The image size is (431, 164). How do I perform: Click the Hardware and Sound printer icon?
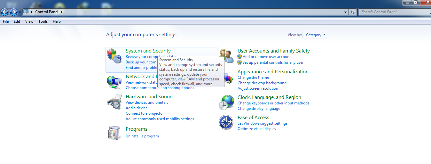click(x=114, y=102)
